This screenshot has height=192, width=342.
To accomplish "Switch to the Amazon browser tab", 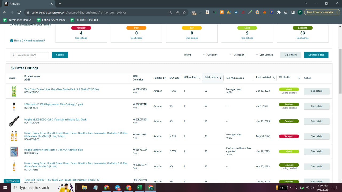I will pos(28,4).
